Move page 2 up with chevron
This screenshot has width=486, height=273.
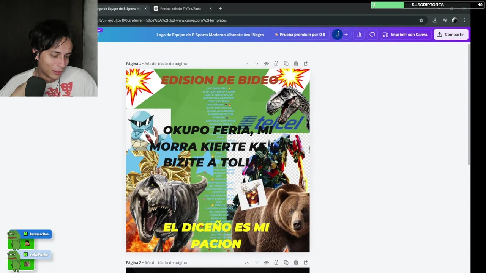[x=246, y=262]
